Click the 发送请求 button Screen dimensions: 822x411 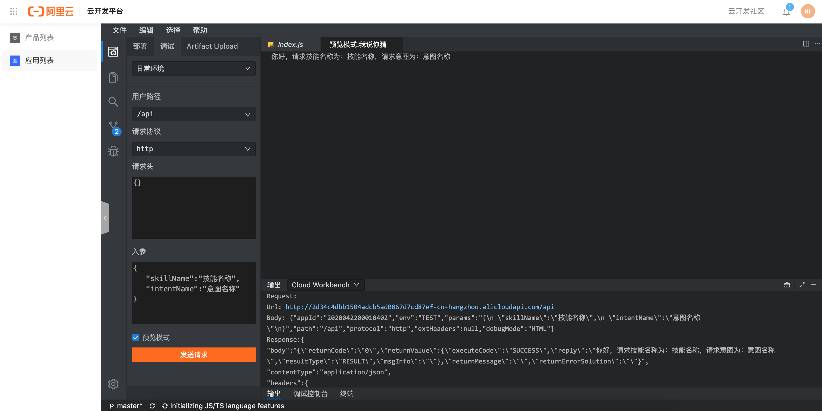(193, 355)
